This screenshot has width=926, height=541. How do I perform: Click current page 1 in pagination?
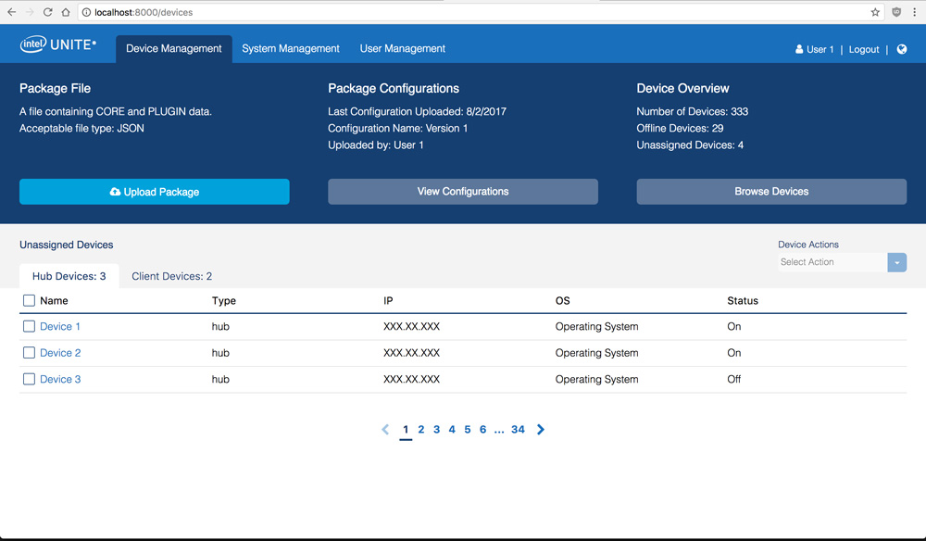point(406,430)
